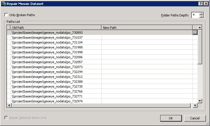Enable the Only Broken Paths checkbox
Image resolution: width=210 pixels, height=126 pixels.
[6, 15]
